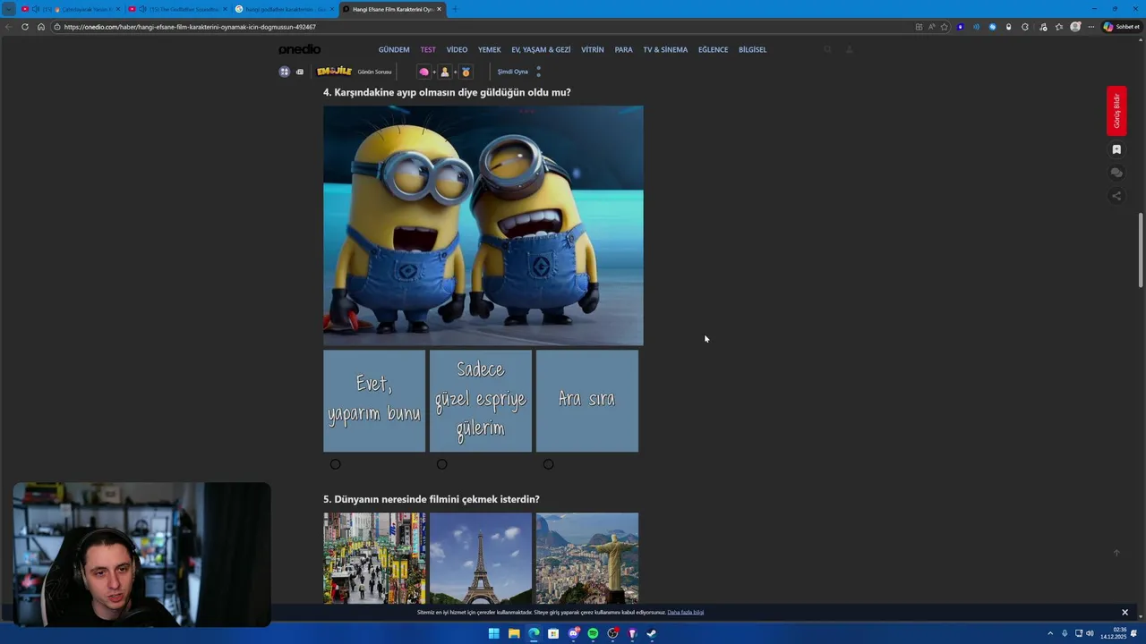
Task: Dismiss the cookie notice with X
Action: coord(1125,613)
